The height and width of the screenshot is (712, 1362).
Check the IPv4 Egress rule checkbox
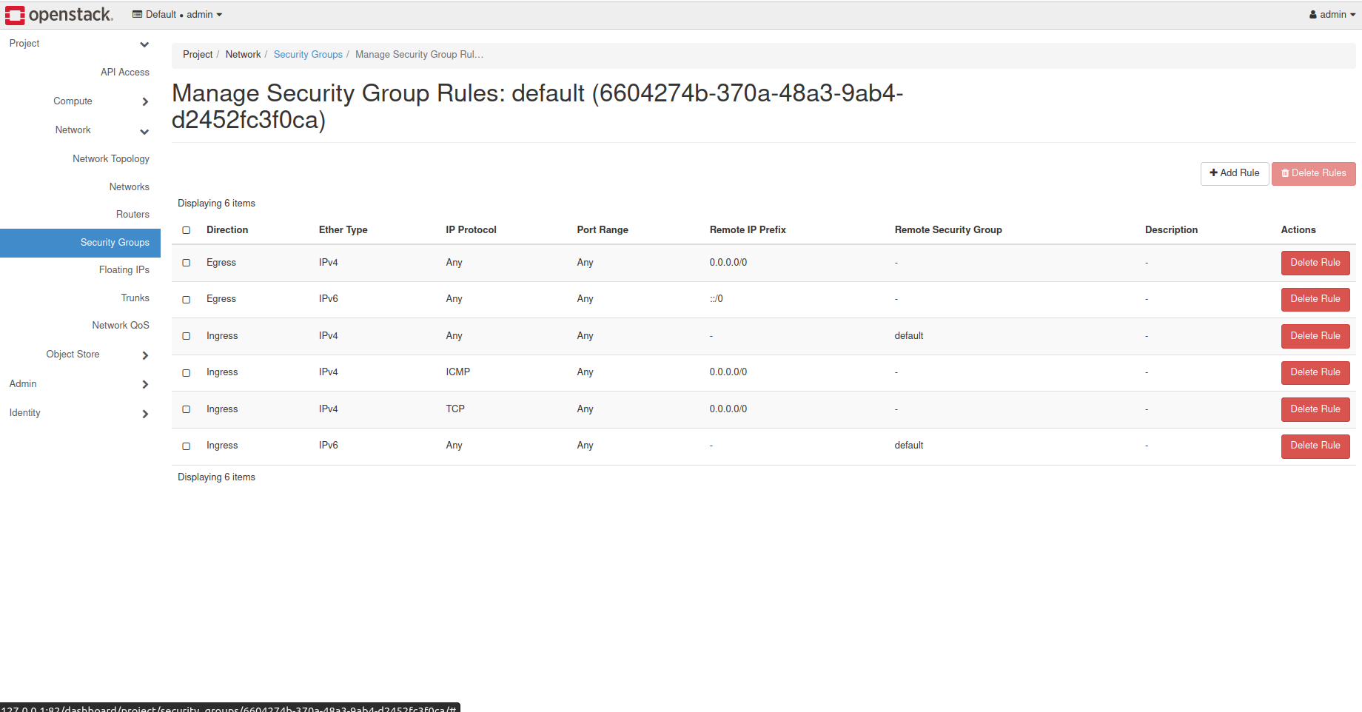coord(187,263)
